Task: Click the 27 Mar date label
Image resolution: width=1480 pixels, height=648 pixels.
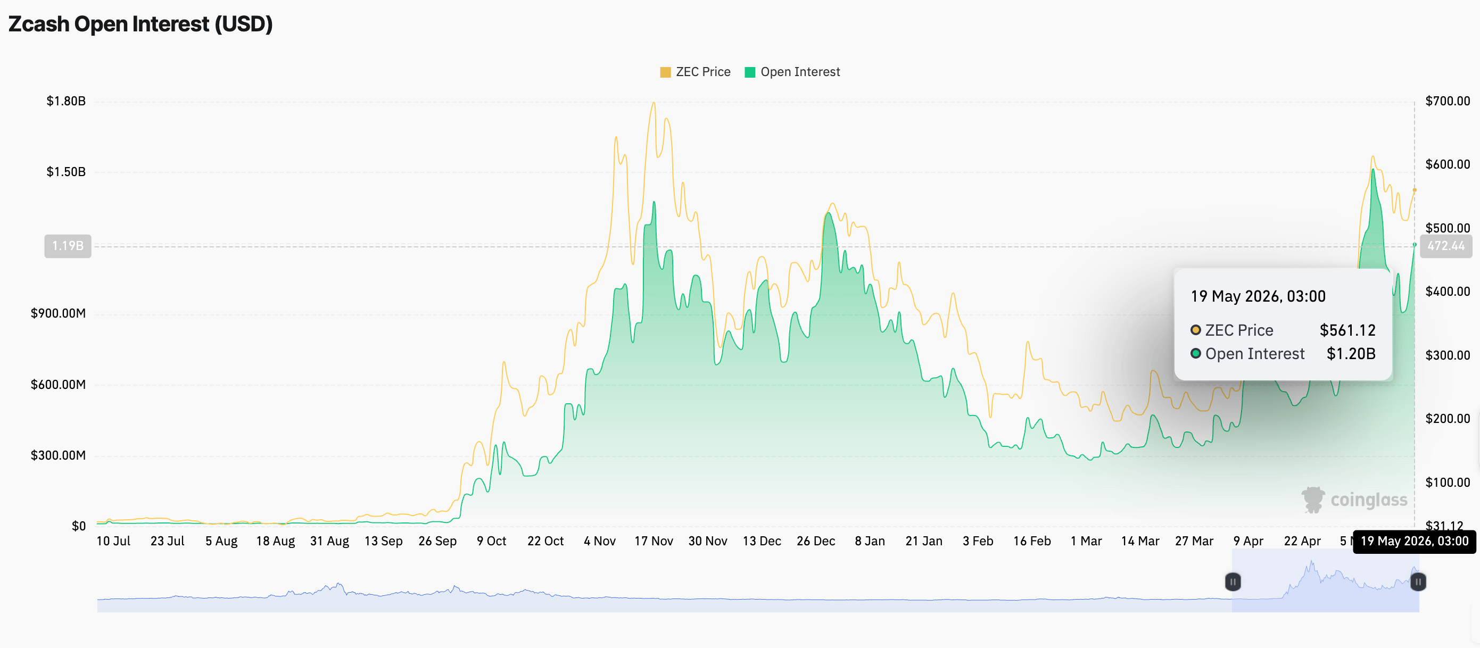Action: pyautogui.click(x=1193, y=541)
